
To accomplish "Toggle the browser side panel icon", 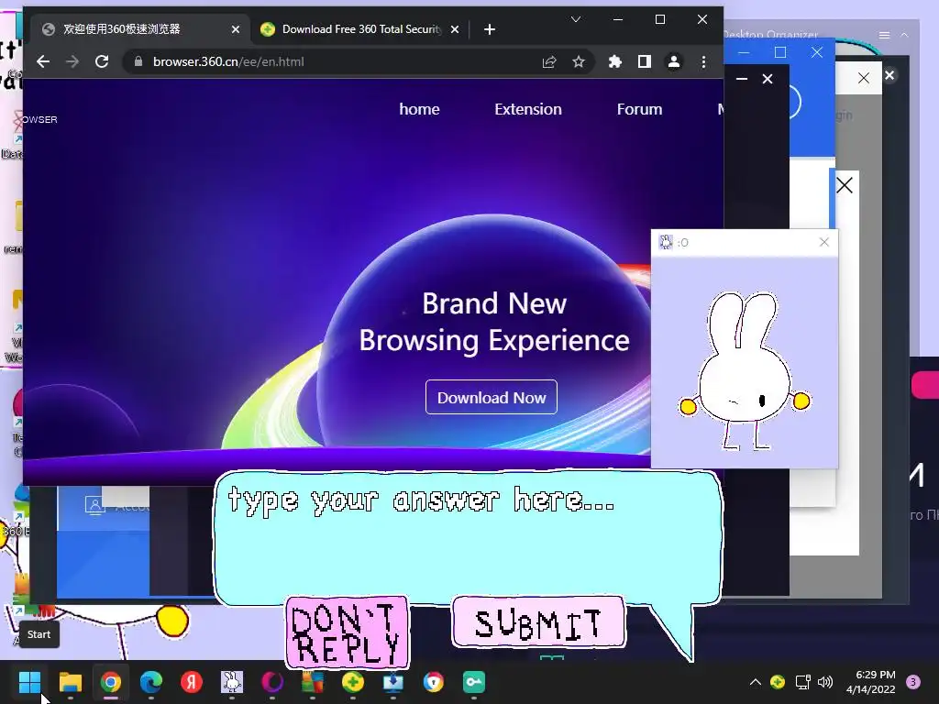I will pyautogui.click(x=645, y=61).
